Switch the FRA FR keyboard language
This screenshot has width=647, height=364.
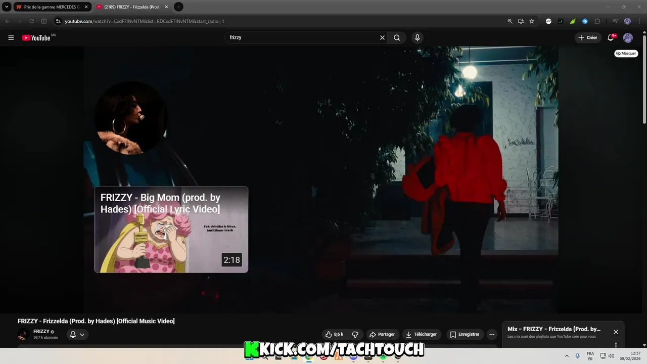click(590, 356)
